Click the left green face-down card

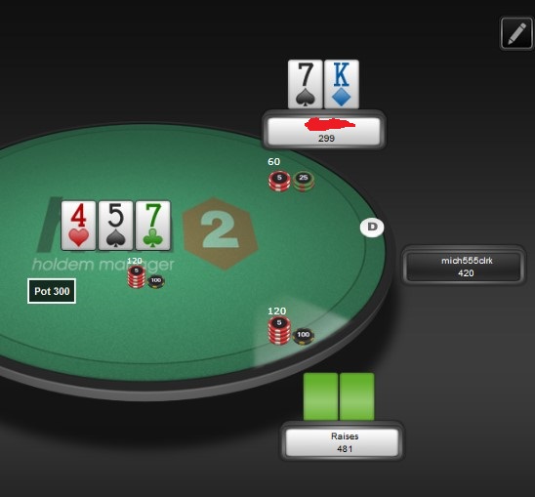321,396
